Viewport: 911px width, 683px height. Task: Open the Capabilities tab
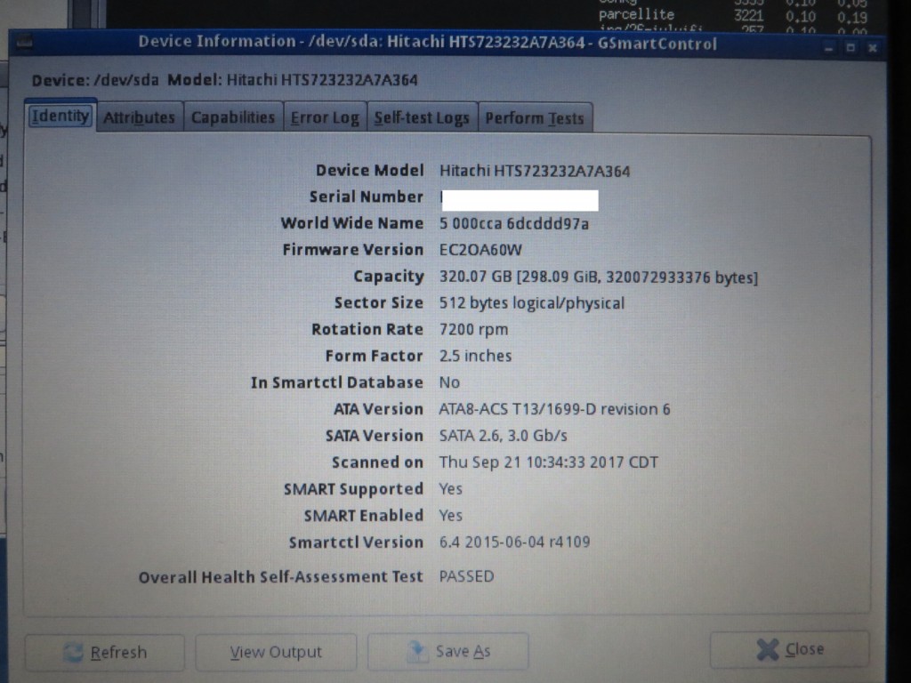(x=233, y=117)
